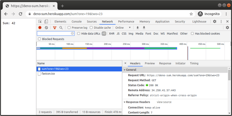Open the Memory tab

click(x=145, y=21)
